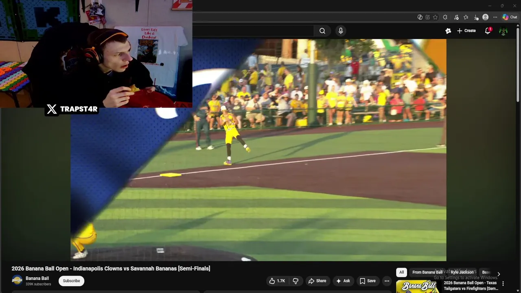The image size is (521, 293).
Task: Open the favorites list icon
Action: [466, 17]
